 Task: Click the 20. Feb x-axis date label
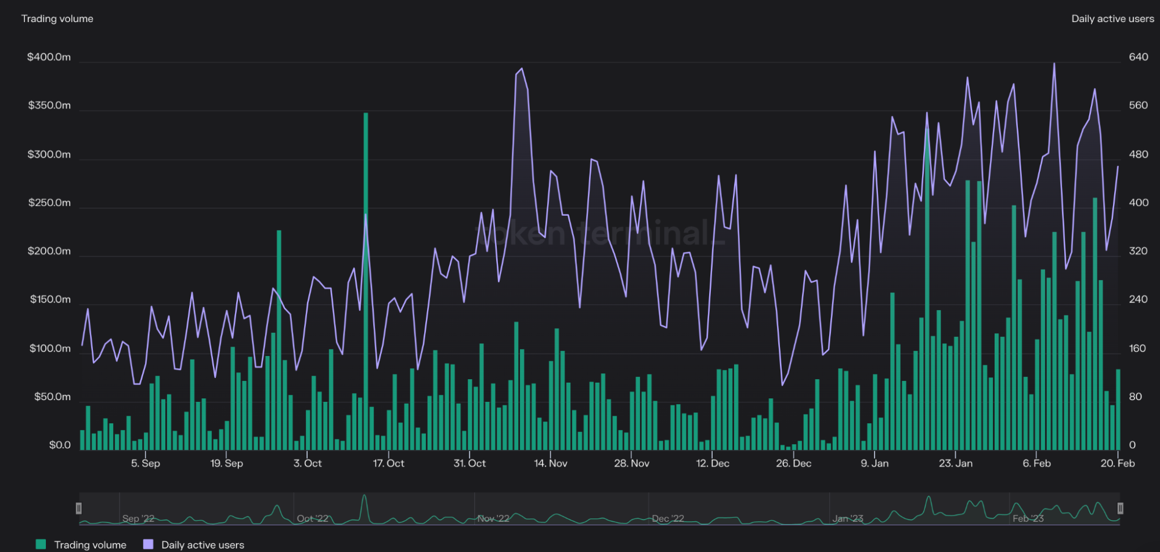click(1117, 463)
